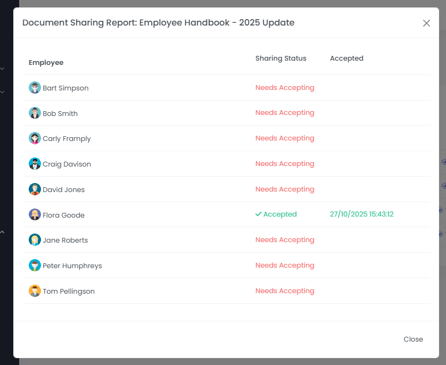The image size is (446, 365).
Task: Click Needs Accepting status for Bart Simpson
Action: tap(285, 87)
